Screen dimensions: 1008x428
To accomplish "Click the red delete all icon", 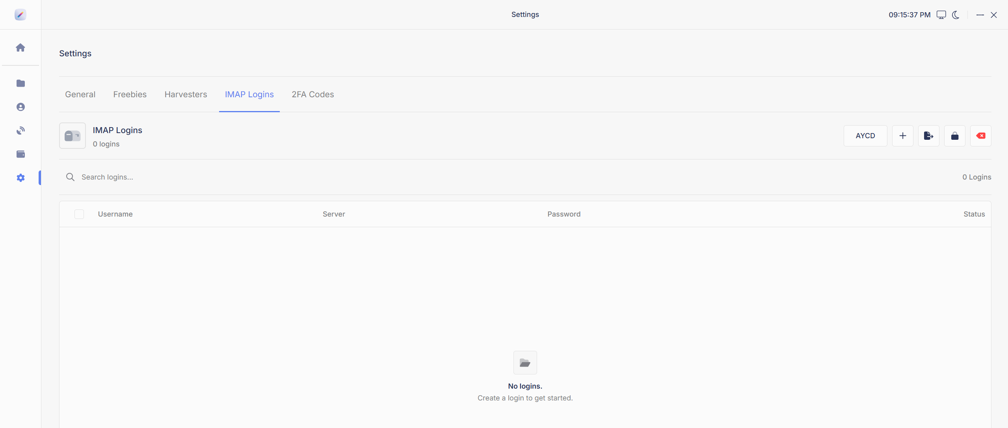I will click(x=980, y=136).
